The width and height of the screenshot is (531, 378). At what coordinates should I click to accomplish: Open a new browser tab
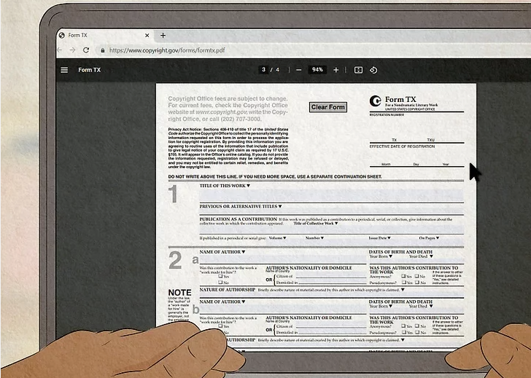[163, 35]
